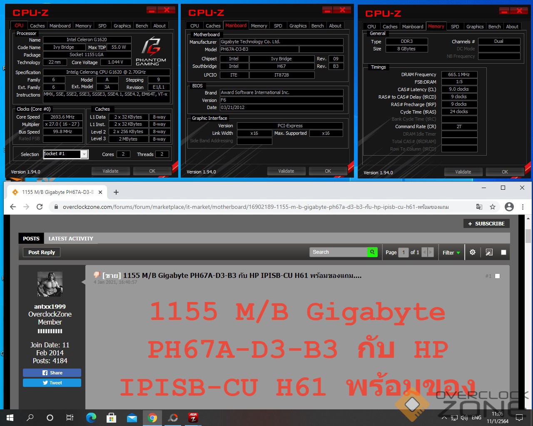Click Validate in the CPU tab window
The width and height of the screenshot is (533, 426).
110,171
